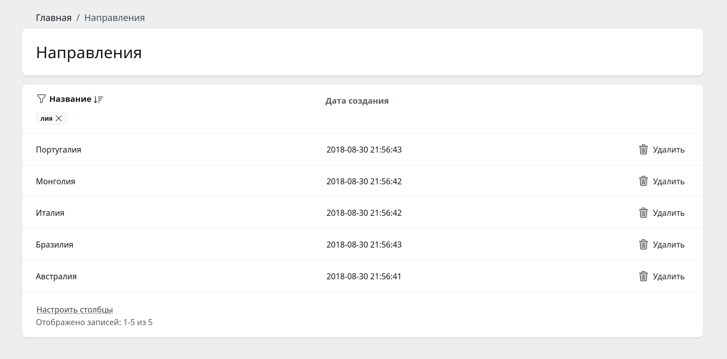Click trash icon for Австралия row
Viewport: 727px width, 359px height.
pos(643,276)
